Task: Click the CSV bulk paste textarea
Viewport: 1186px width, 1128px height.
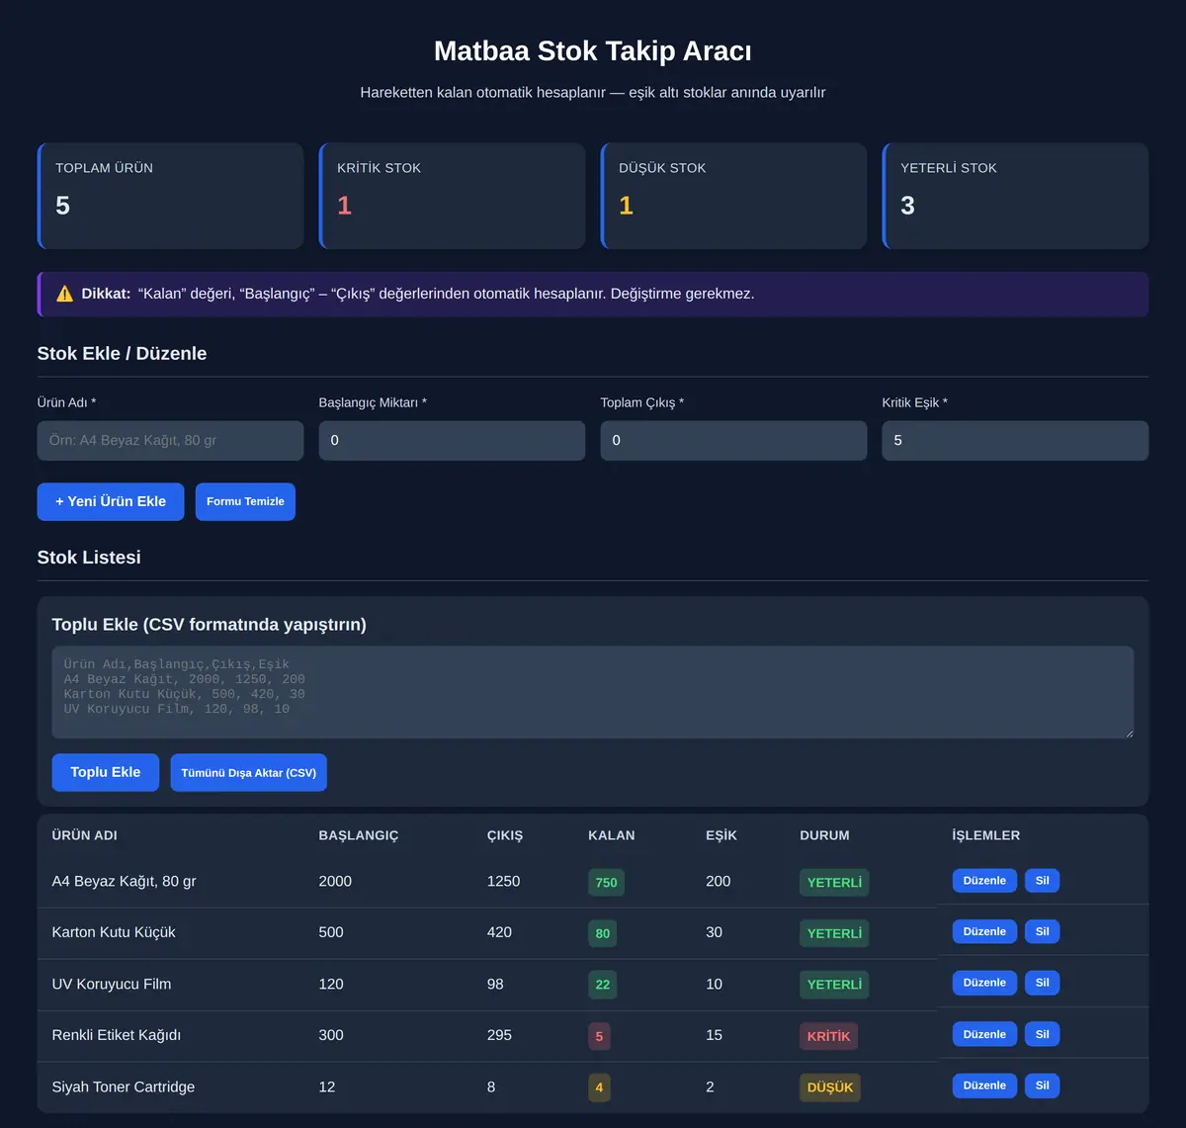Action: coord(593,692)
